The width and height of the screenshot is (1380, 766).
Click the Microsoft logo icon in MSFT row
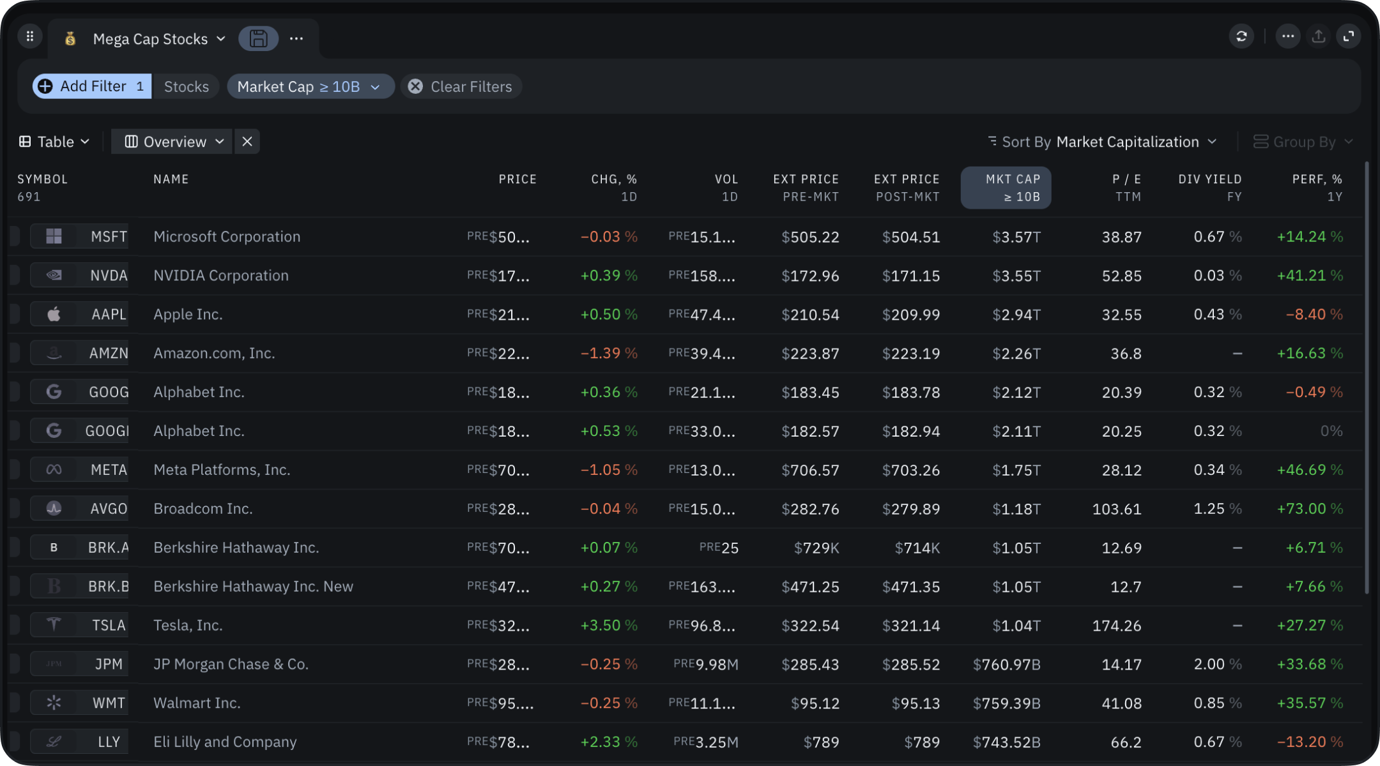(x=54, y=236)
